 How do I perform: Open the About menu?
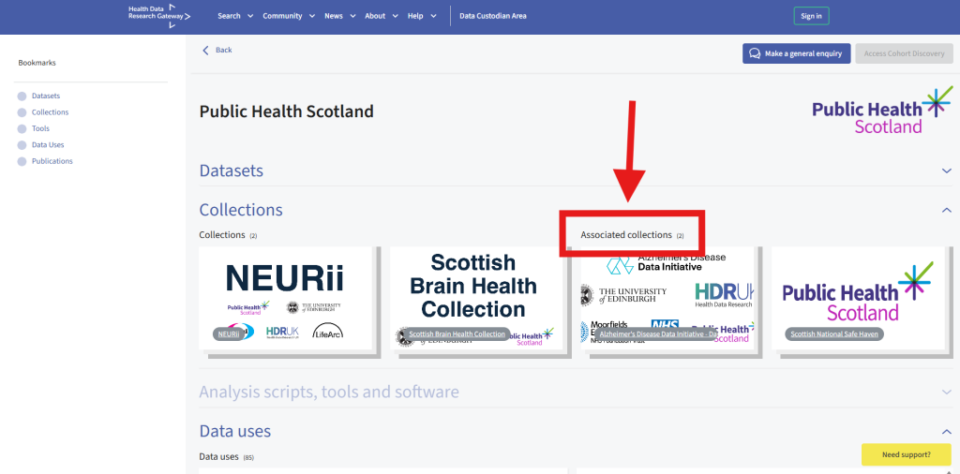(x=382, y=16)
